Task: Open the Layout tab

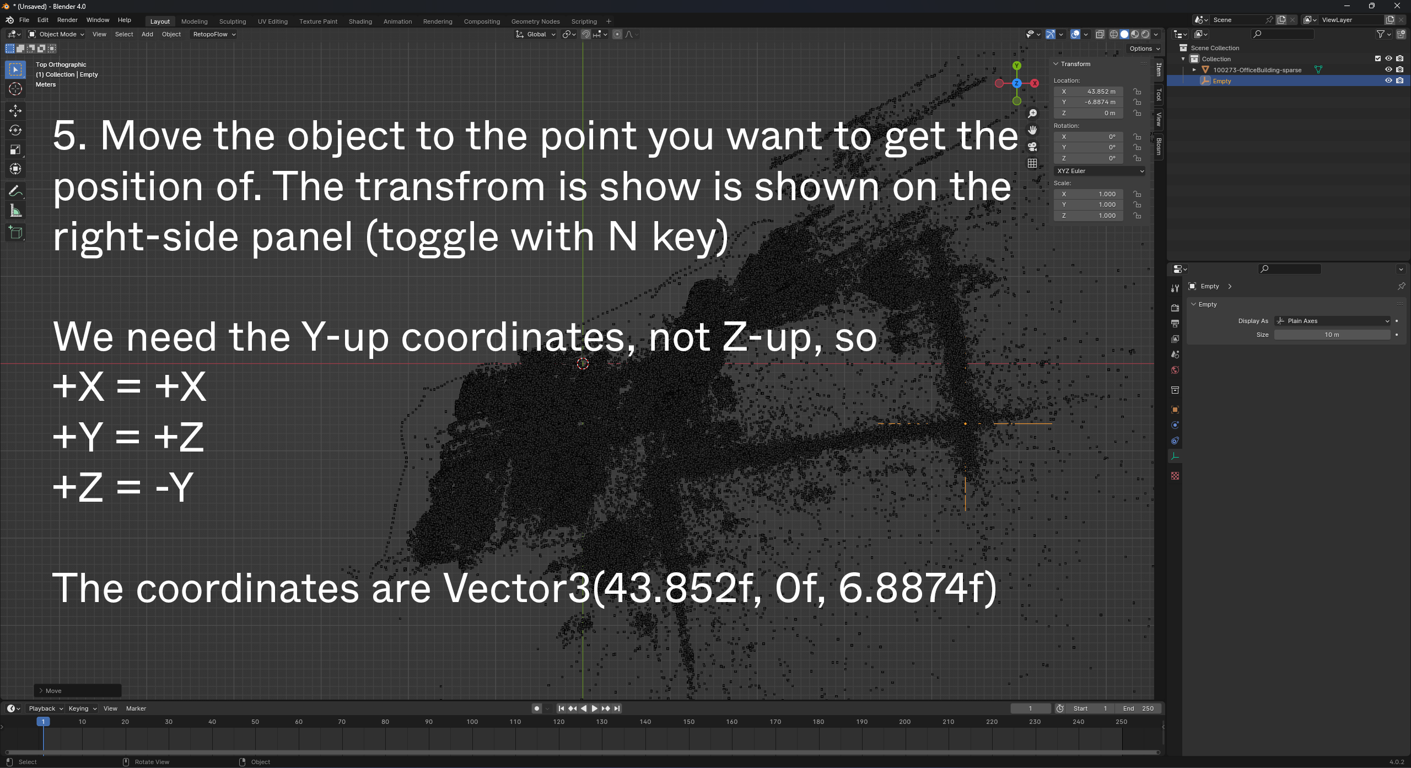Action: point(159,21)
